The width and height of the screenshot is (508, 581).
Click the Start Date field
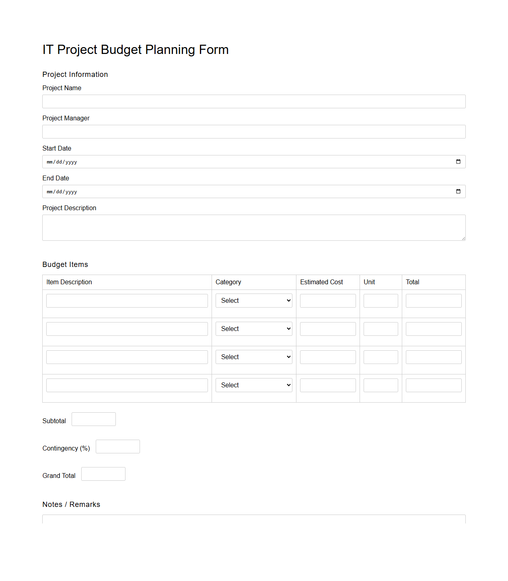click(x=241, y=161)
